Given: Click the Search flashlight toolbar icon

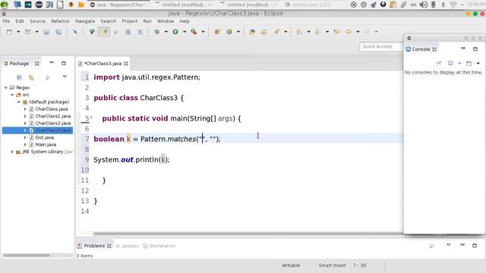Looking at the screenshot, I should [276, 32].
